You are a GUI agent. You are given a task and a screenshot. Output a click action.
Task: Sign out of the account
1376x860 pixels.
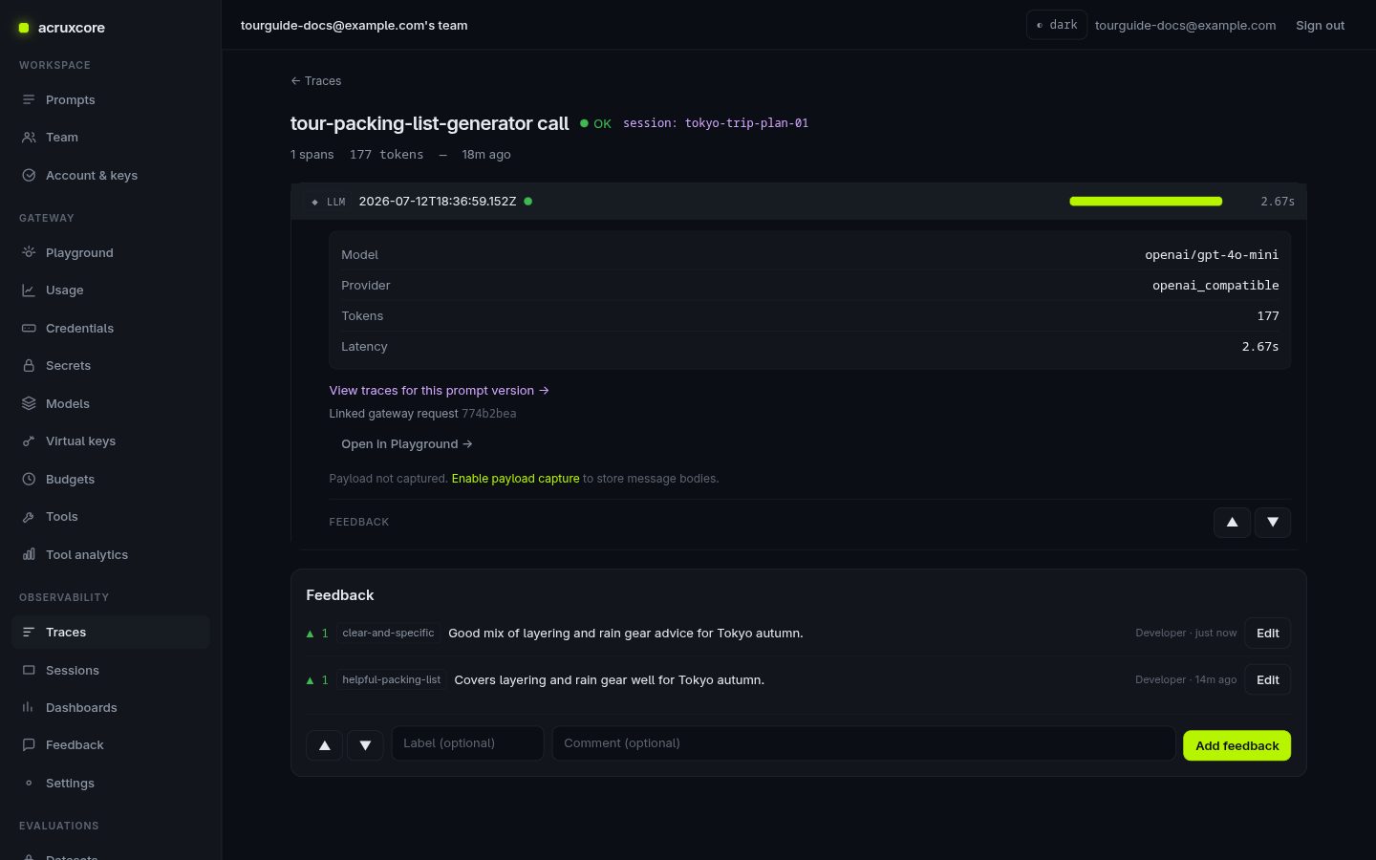[1320, 26]
